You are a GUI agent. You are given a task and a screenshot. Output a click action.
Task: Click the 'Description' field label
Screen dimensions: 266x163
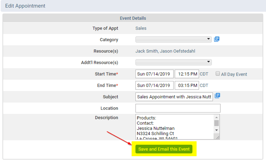pos(106,118)
